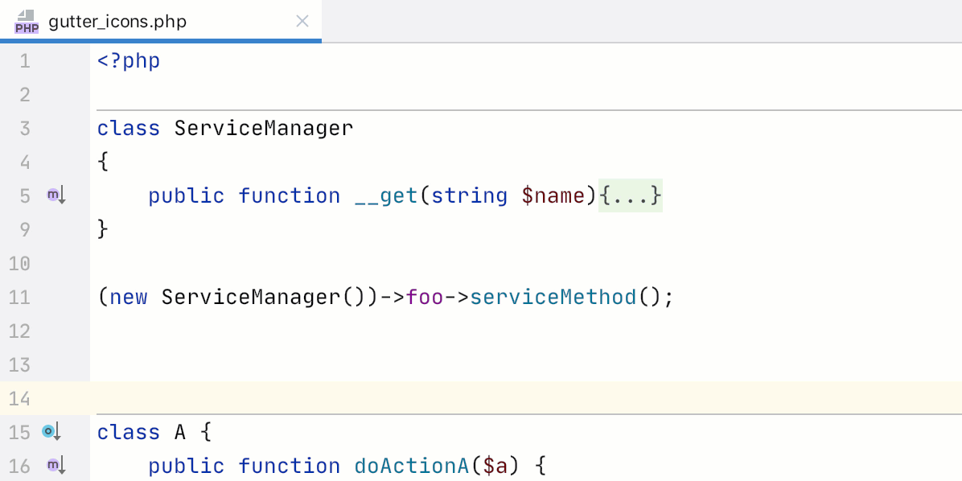This screenshot has height=481, width=962.
Task: Click the __get method name
Action: [385, 195]
